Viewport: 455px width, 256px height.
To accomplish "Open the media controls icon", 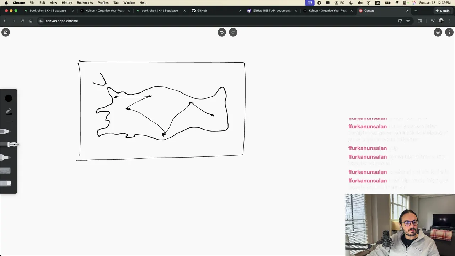I will click(x=433, y=21).
